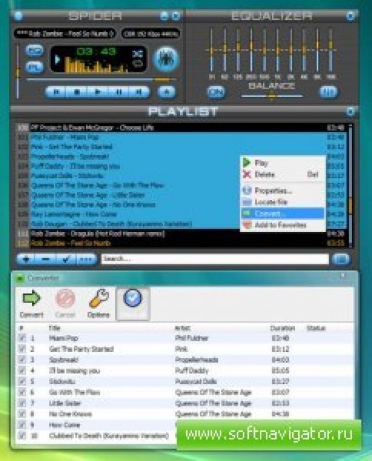Skip to the next track

click(x=139, y=92)
